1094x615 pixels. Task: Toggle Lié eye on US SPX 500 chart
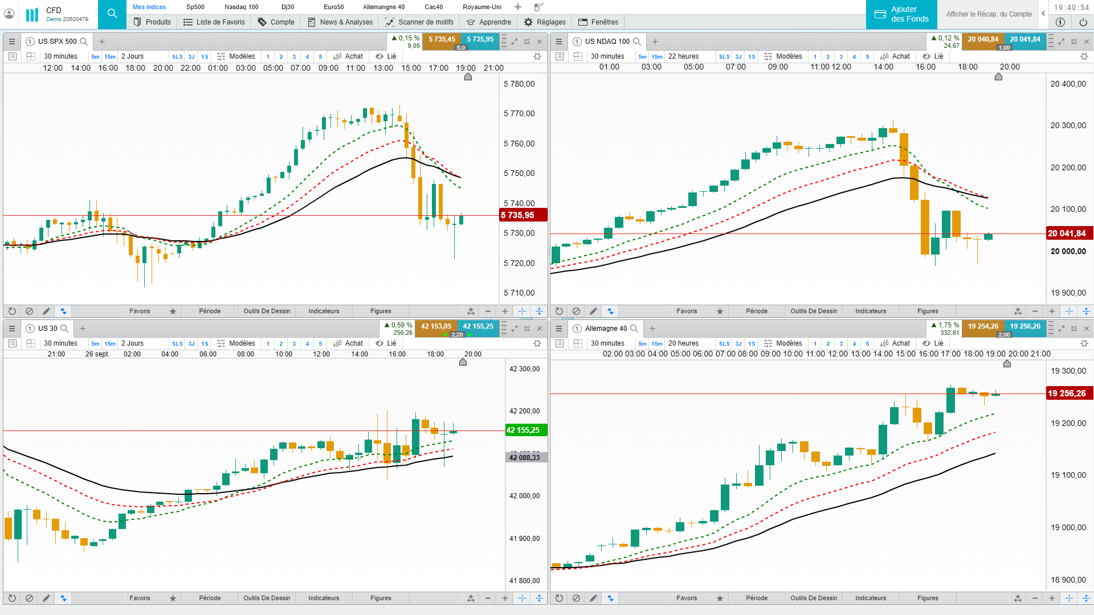[379, 56]
